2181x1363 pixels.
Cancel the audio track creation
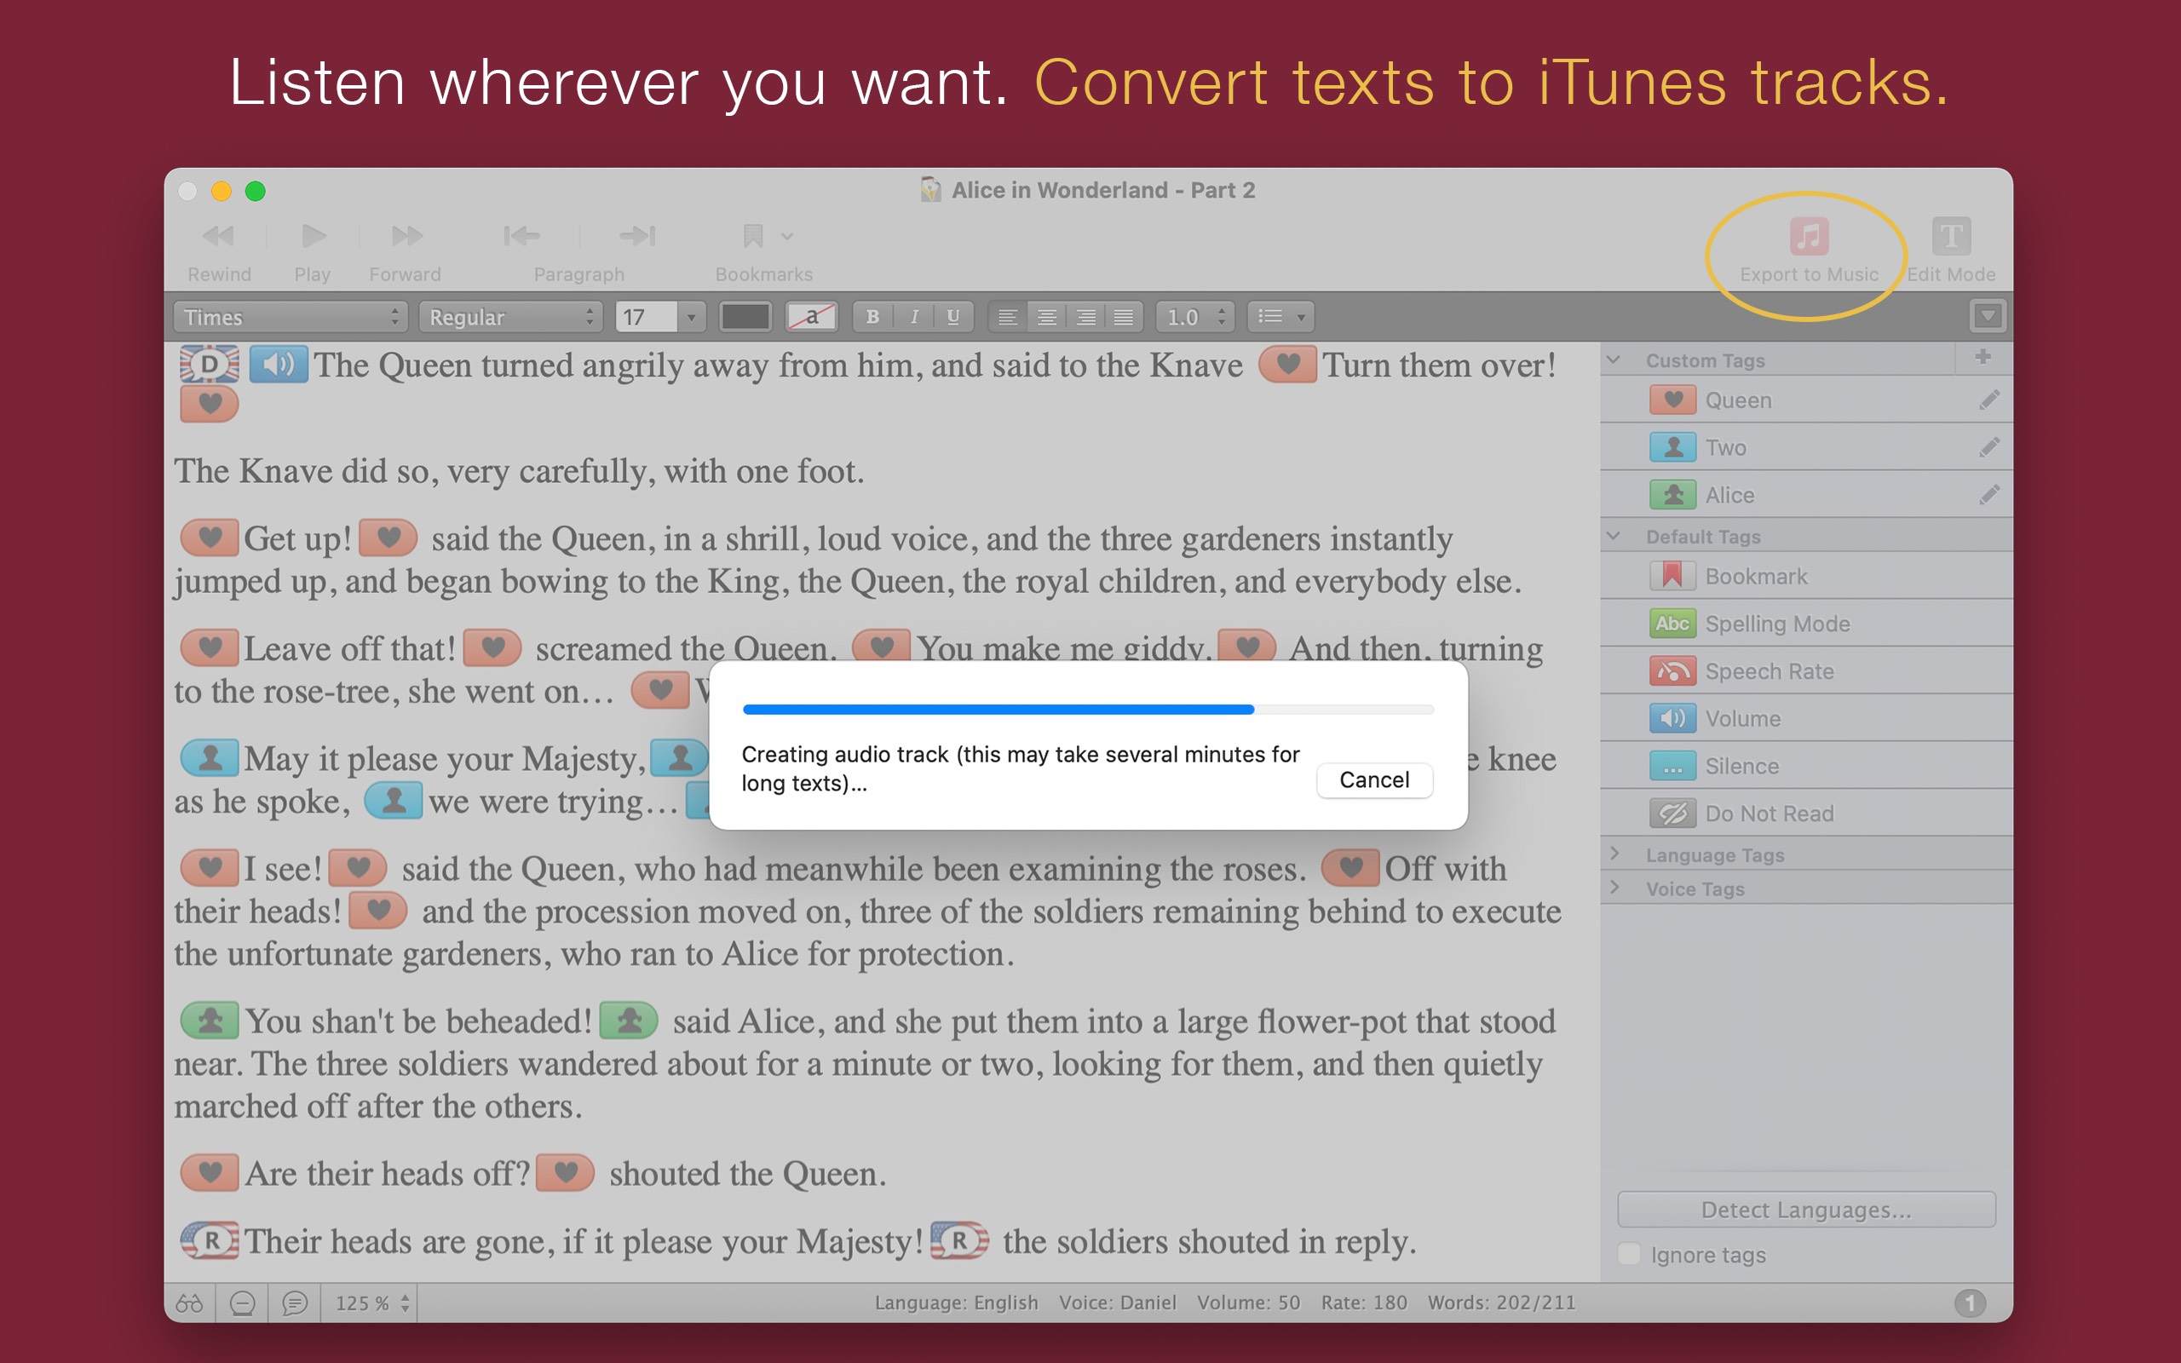coord(1374,779)
